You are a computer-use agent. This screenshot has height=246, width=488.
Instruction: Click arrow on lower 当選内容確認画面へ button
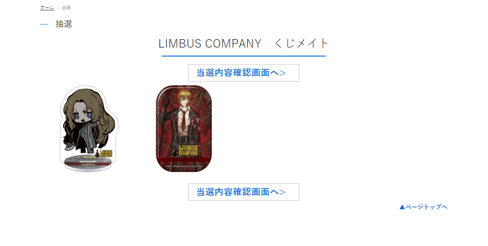pos(282,192)
